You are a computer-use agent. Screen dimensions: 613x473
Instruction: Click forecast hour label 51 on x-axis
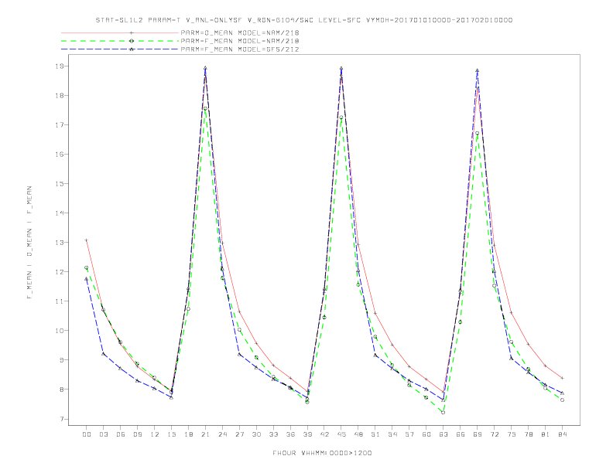[x=375, y=434]
